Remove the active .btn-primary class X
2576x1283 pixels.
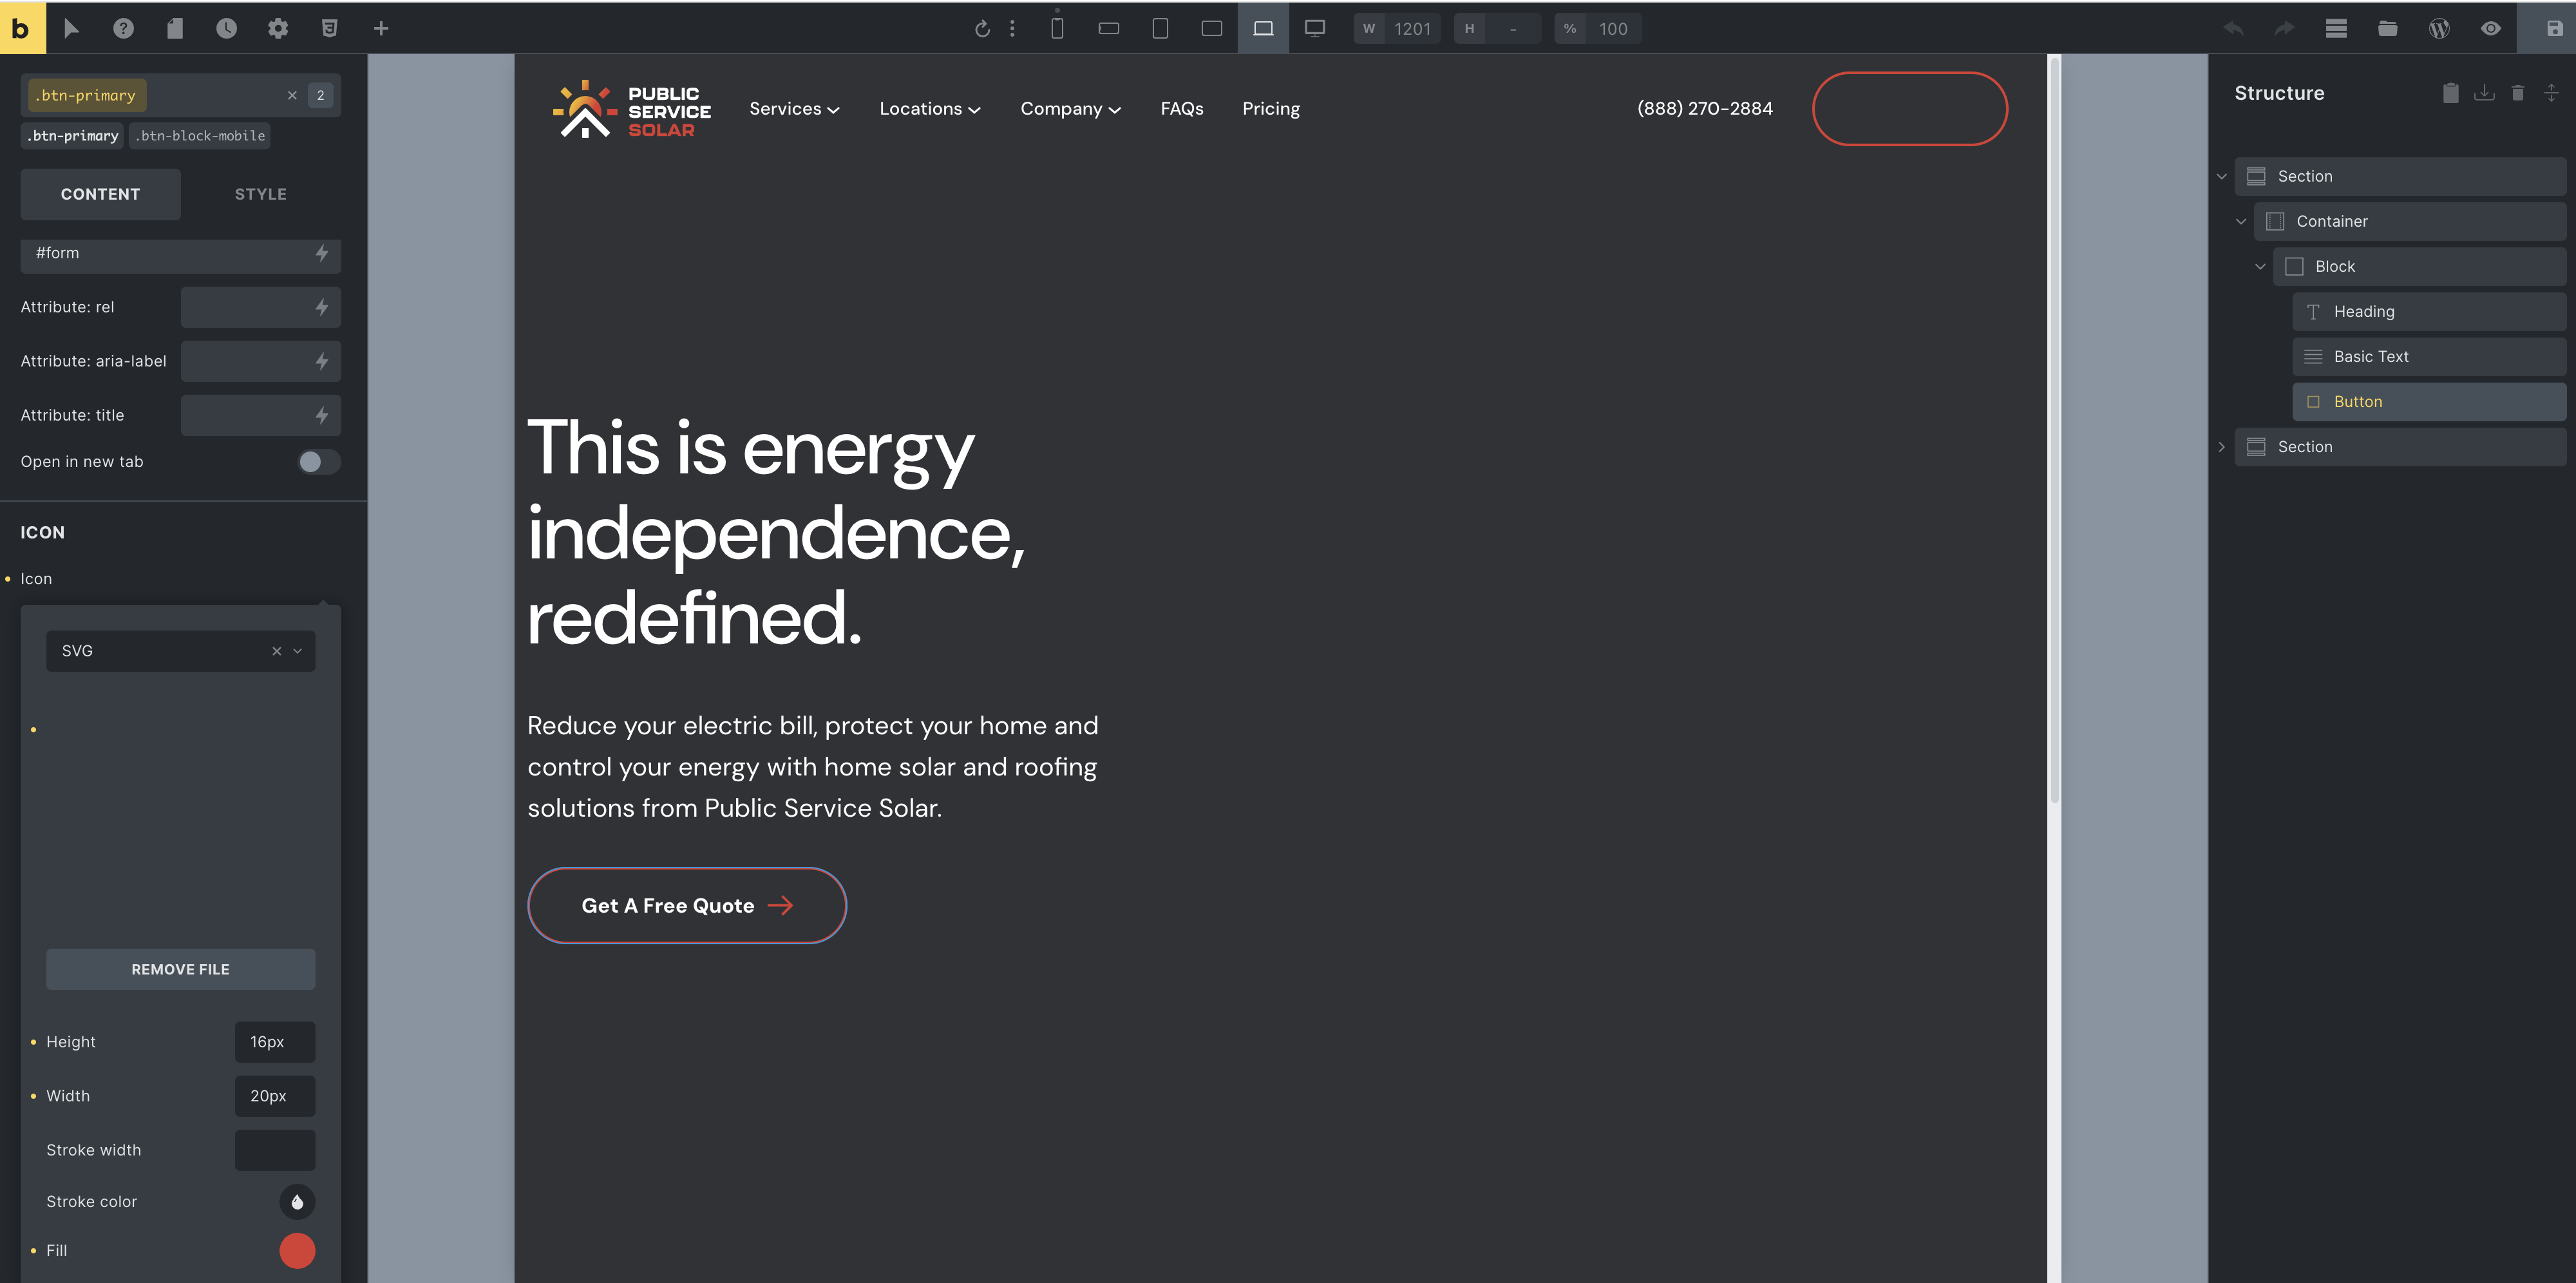[292, 95]
